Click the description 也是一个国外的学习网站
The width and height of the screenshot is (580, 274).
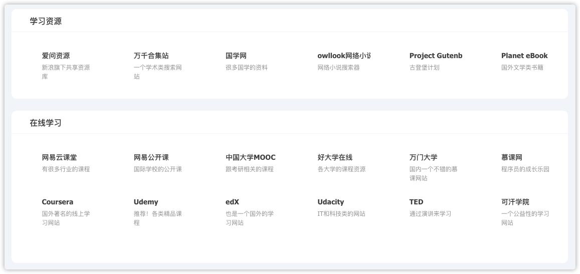pos(249,218)
